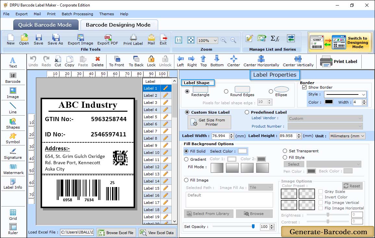Click the zoom out magnifier
The width and height of the screenshot is (375, 238).
point(233,40)
